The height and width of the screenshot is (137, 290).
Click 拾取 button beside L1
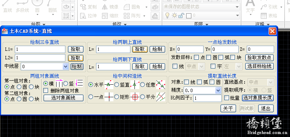click(x=76, y=49)
